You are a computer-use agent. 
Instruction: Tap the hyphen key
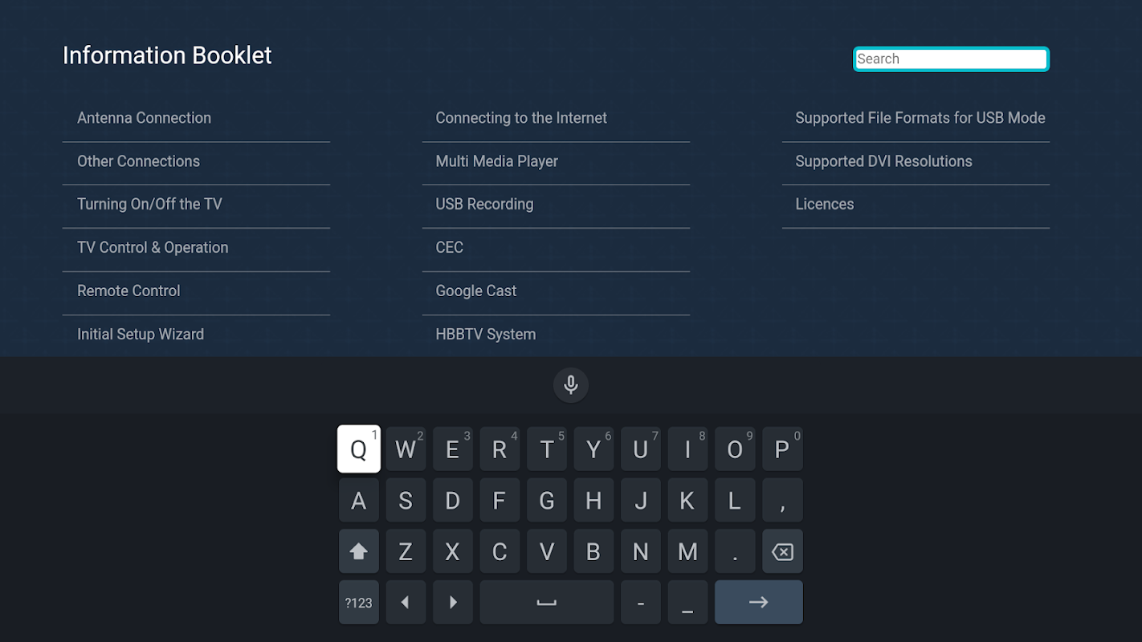(x=641, y=602)
